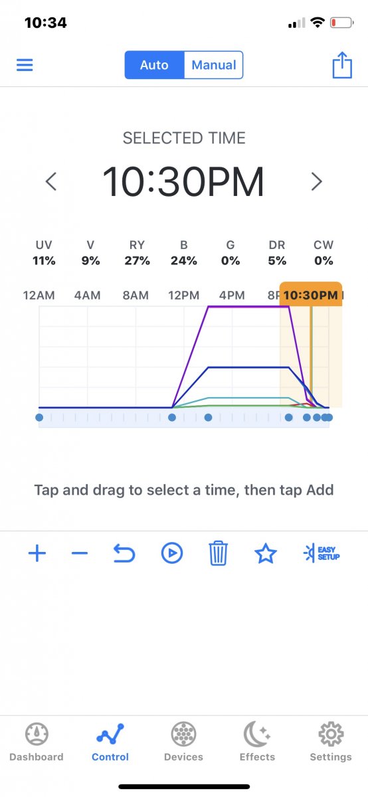The height and width of the screenshot is (797, 368).
Task: Switch to the Effects tab
Action: point(257,742)
